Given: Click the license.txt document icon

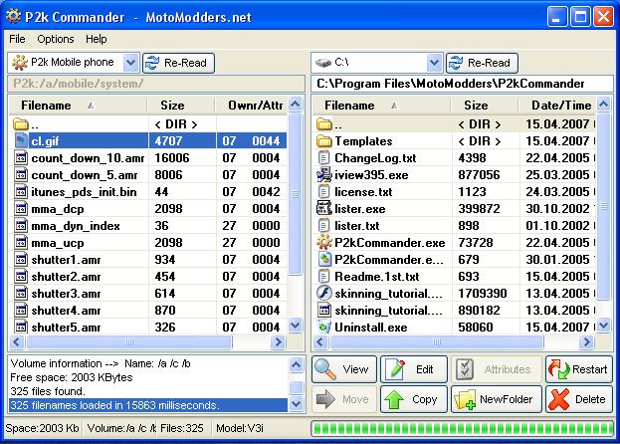Looking at the screenshot, I should (323, 192).
